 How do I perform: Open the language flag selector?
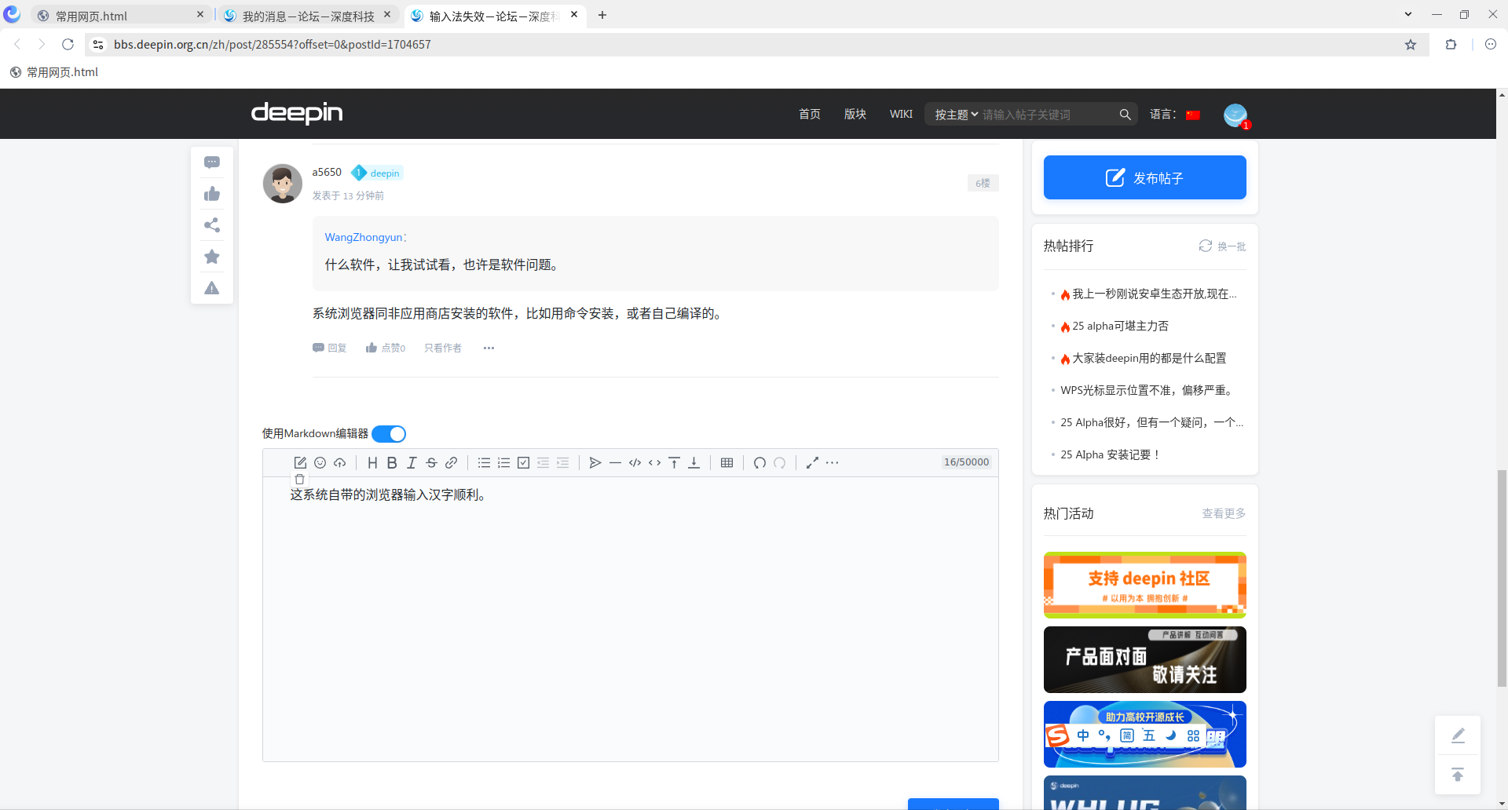coord(1193,115)
